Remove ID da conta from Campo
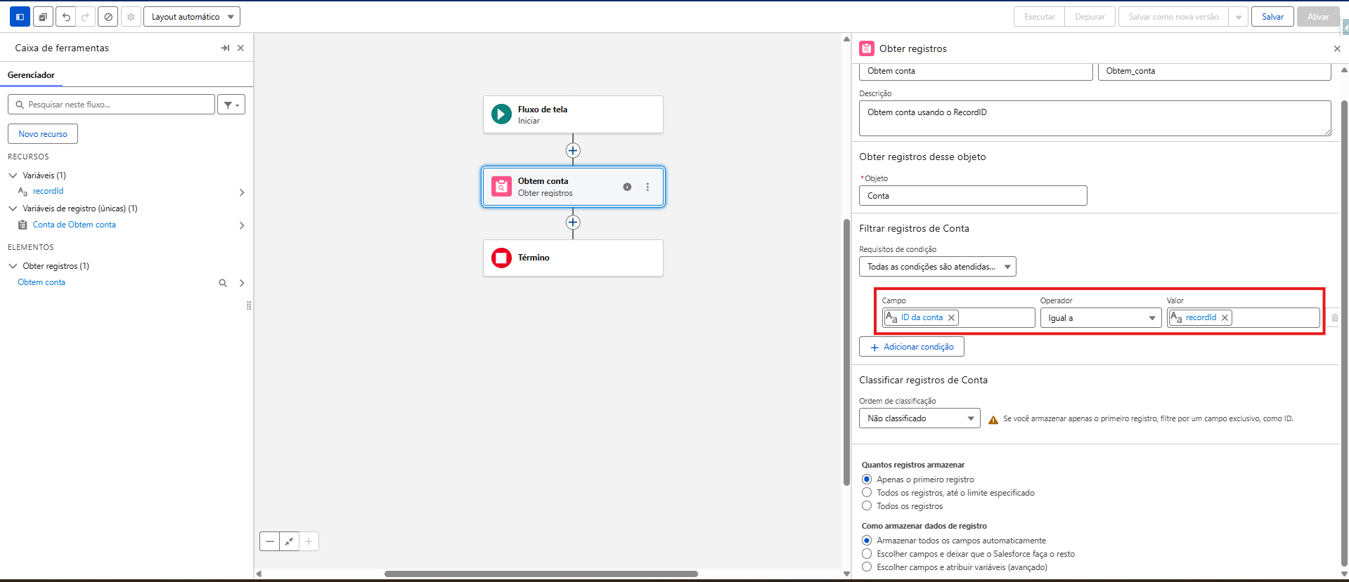Screen dimensions: 1349x582 [x=951, y=318]
